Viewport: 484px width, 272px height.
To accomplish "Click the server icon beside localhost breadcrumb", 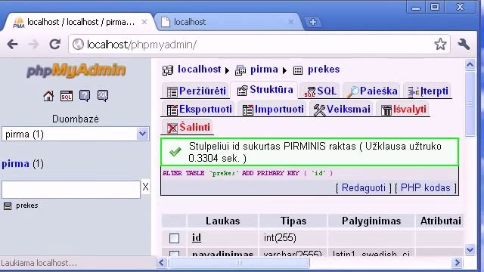I will [168, 70].
